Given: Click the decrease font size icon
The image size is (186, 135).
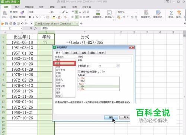Looking at the screenshot, I should (67, 12).
